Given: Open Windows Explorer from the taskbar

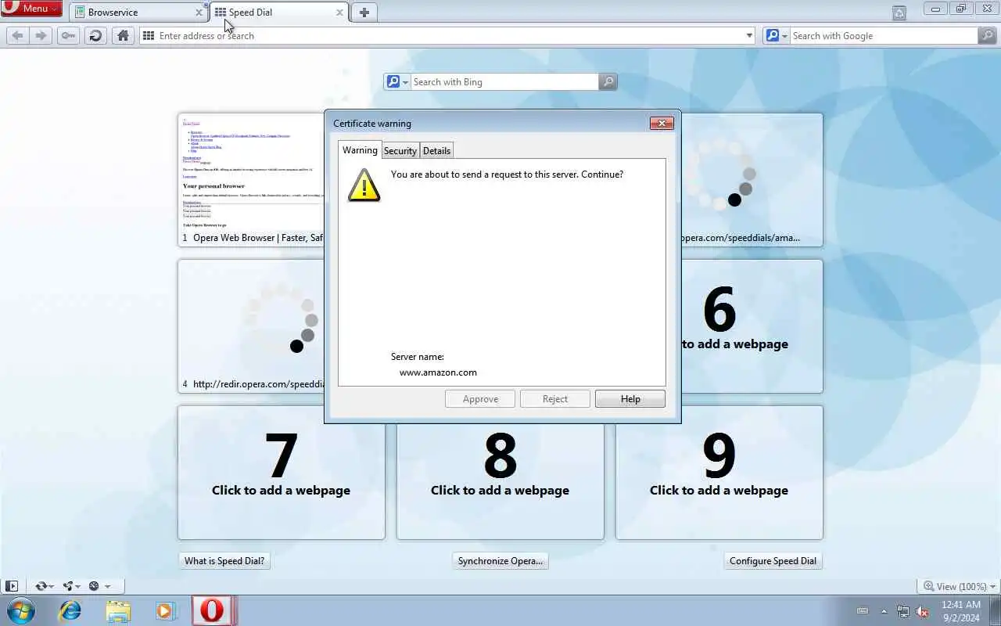Looking at the screenshot, I should coord(118,610).
